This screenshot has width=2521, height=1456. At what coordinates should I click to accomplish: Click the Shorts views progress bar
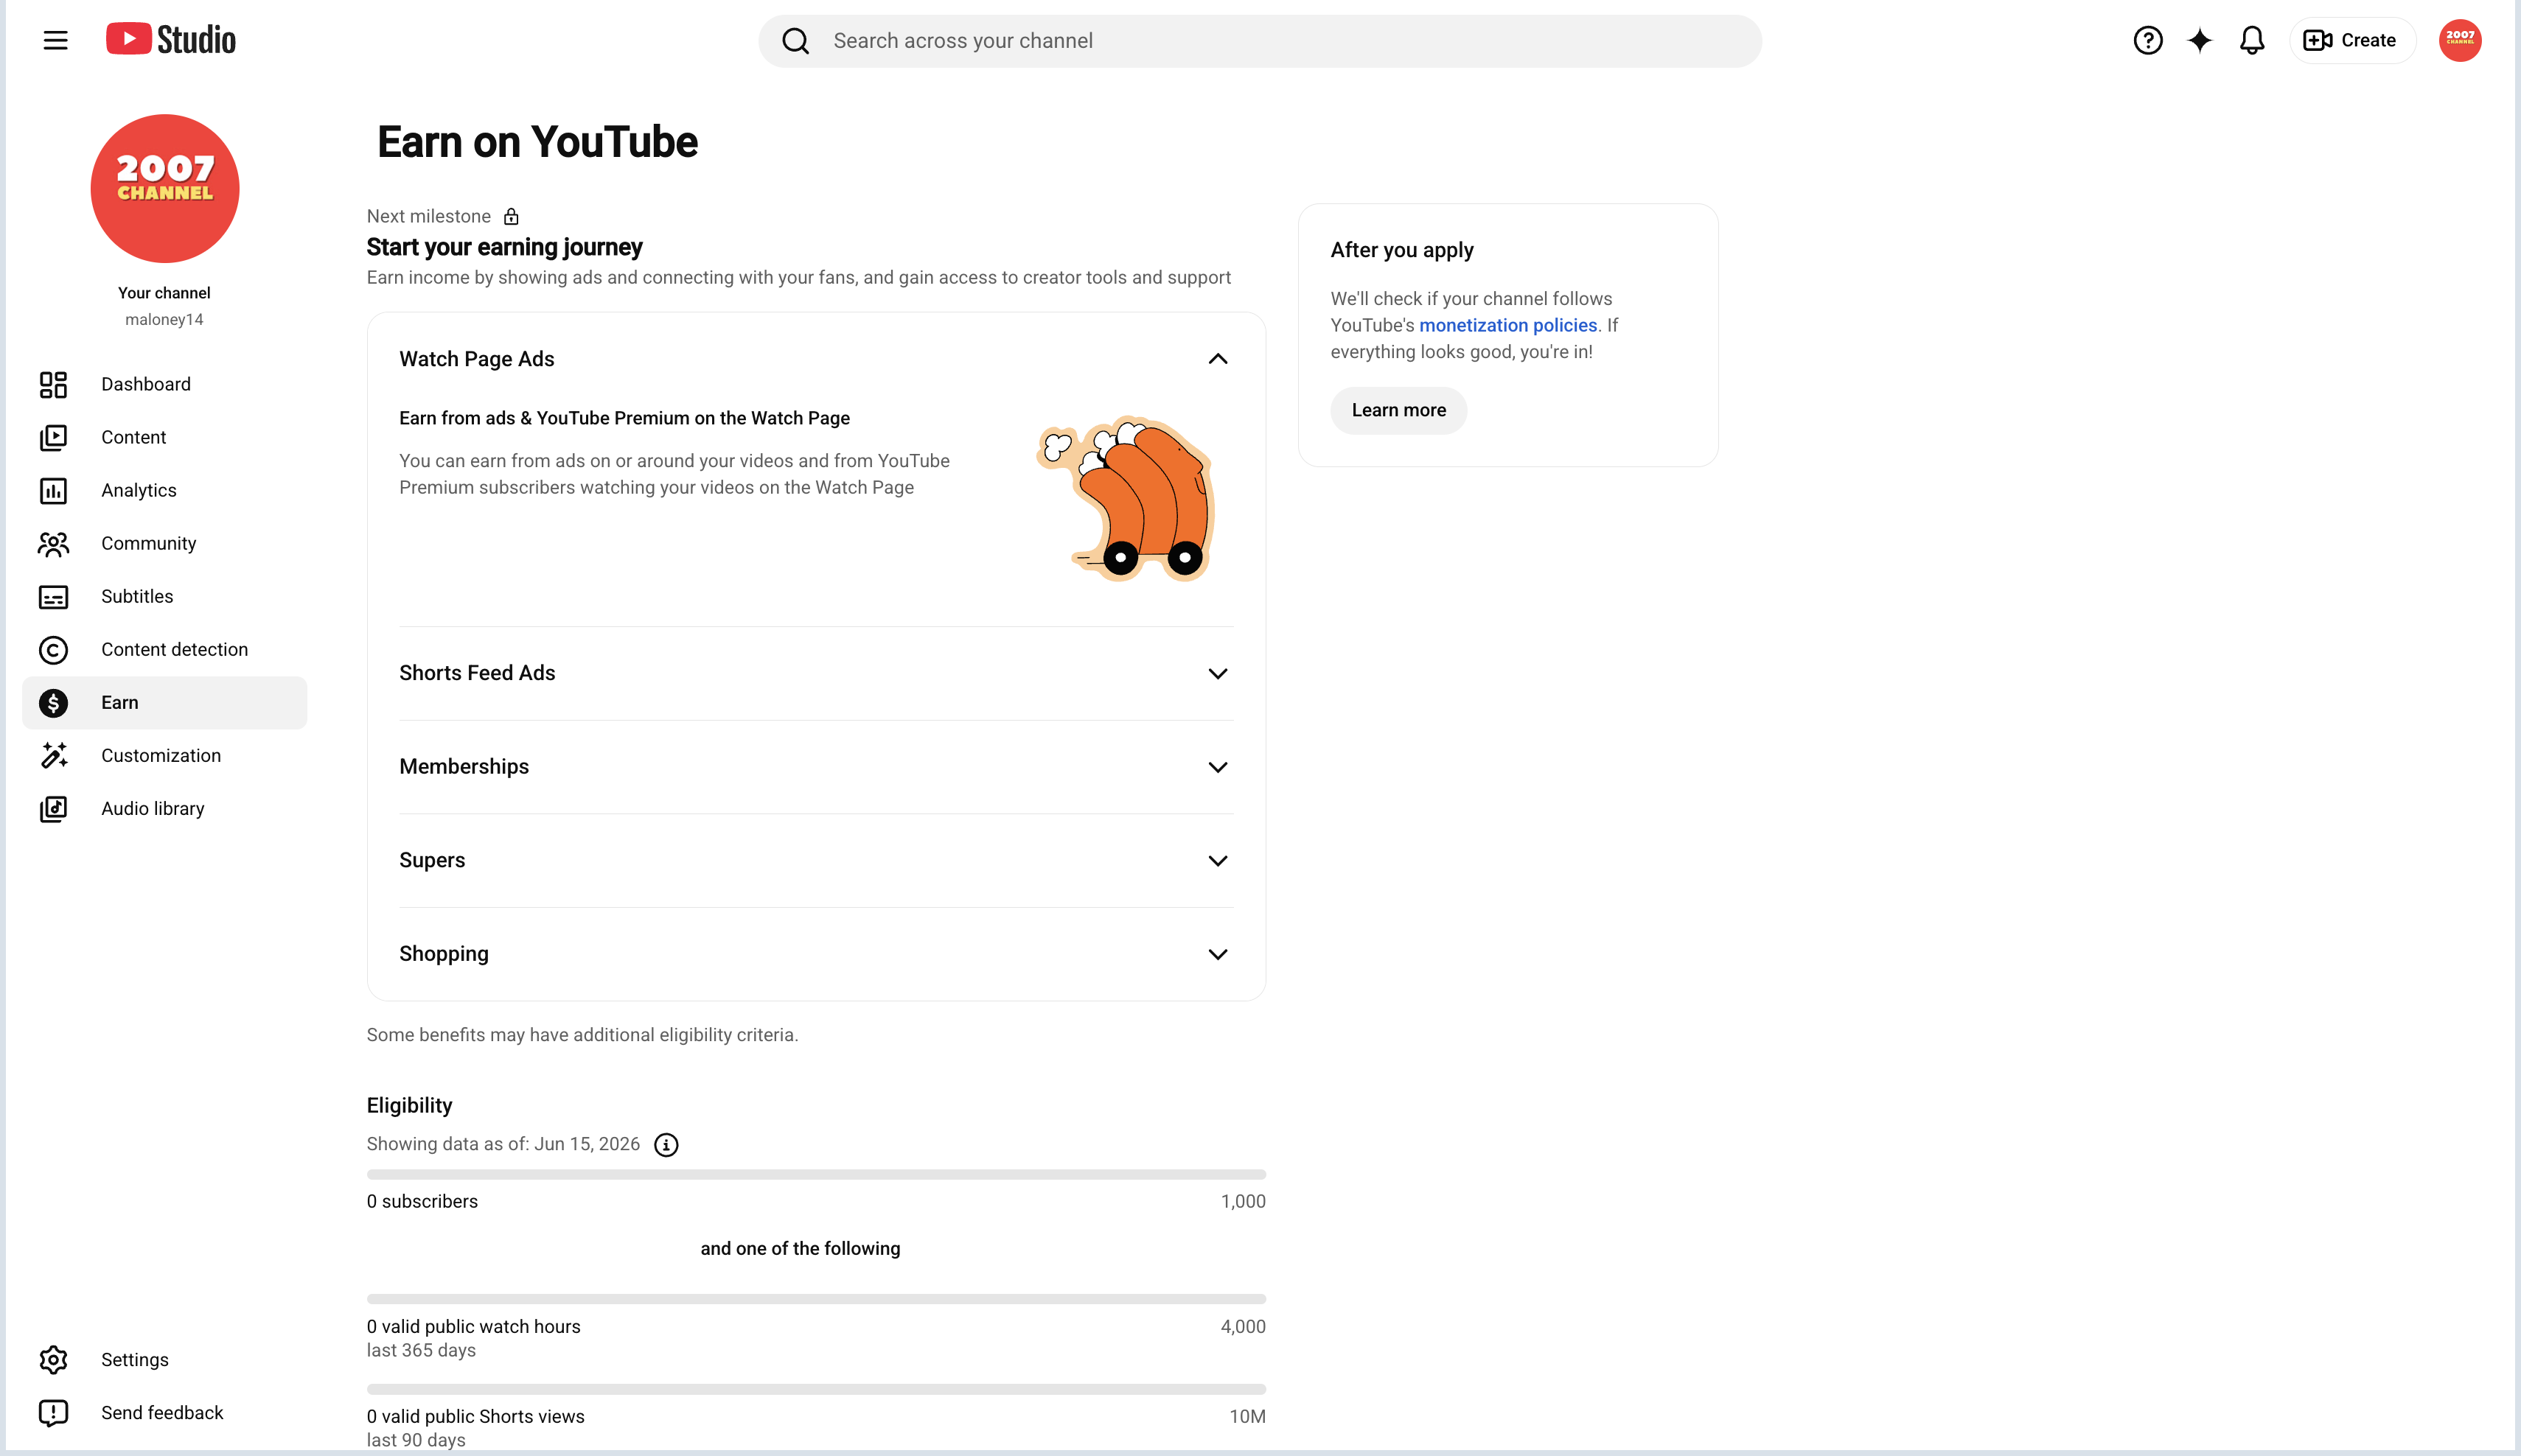815,1389
